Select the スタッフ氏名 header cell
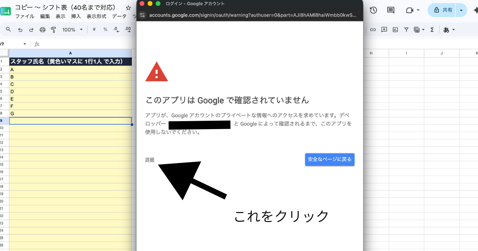This screenshot has width=478, height=251. pos(71,62)
